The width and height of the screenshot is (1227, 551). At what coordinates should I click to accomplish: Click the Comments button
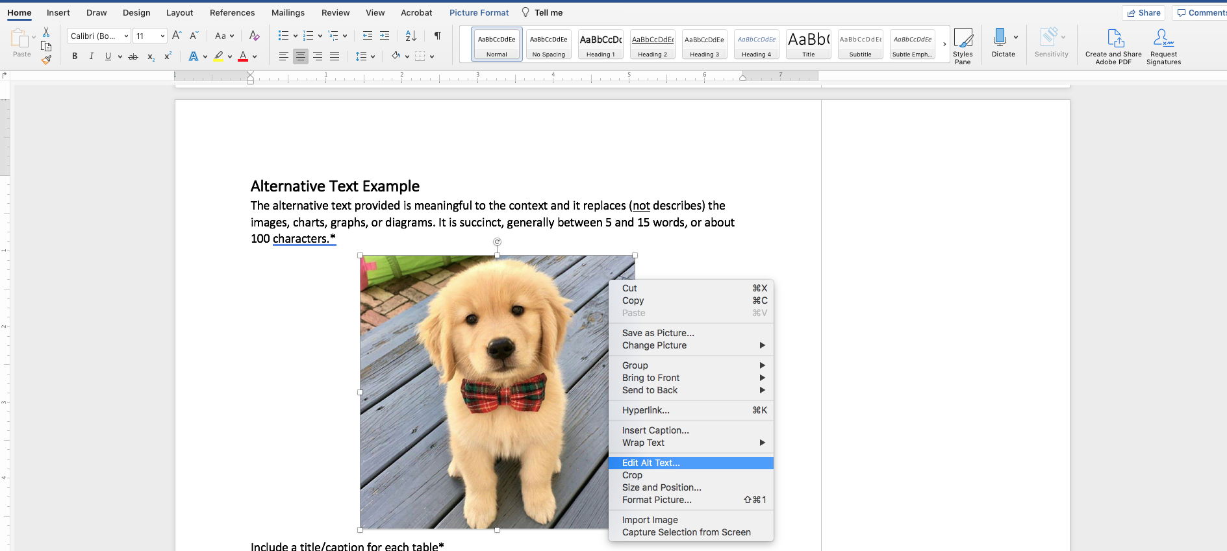click(1201, 12)
